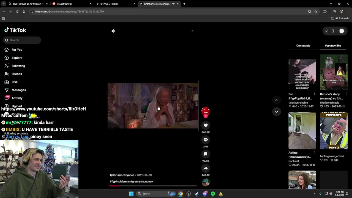Open options for 'But she's stacy' card
This screenshot has height=198, width=352.
[x=346, y=94]
